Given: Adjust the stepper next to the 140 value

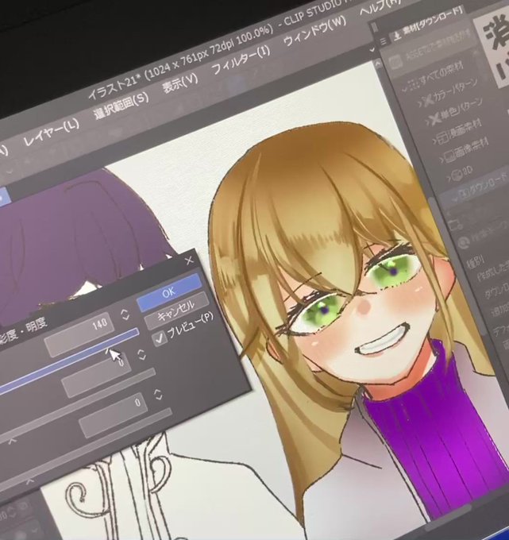Looking at the screenshot, I should tap(125, 314).
